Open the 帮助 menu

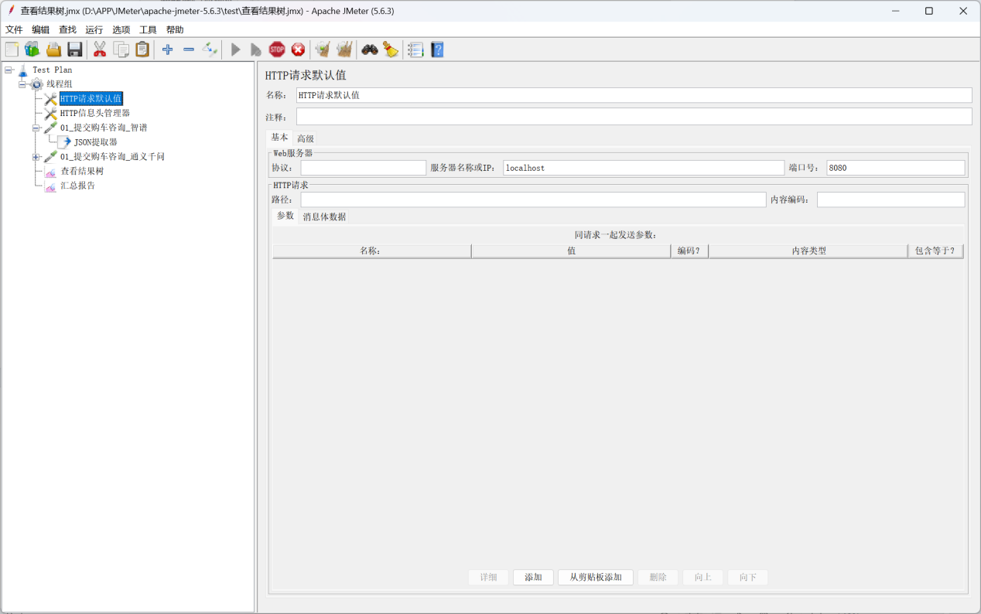(175, 30)
